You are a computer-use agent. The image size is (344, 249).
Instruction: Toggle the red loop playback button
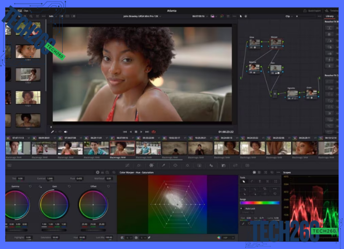point(154,132)
